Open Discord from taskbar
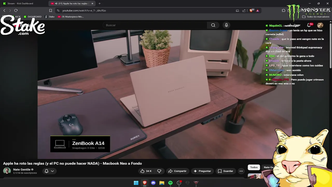Screen dimensions: 332x187 pos(153,183)
